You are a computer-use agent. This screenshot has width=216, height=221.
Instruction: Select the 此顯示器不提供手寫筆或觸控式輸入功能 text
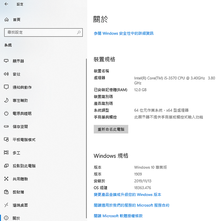point(169,117)
